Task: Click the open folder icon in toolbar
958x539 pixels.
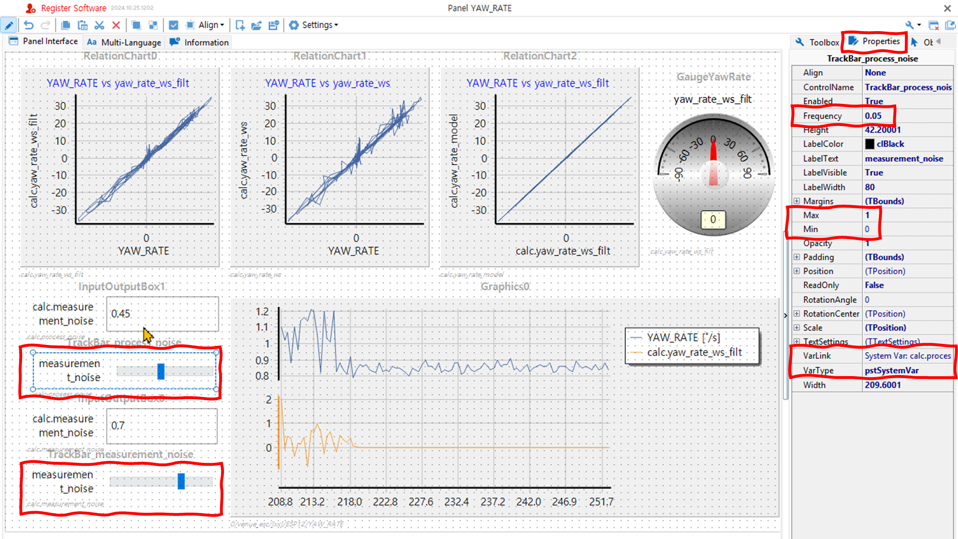Action: coord(257,25)
